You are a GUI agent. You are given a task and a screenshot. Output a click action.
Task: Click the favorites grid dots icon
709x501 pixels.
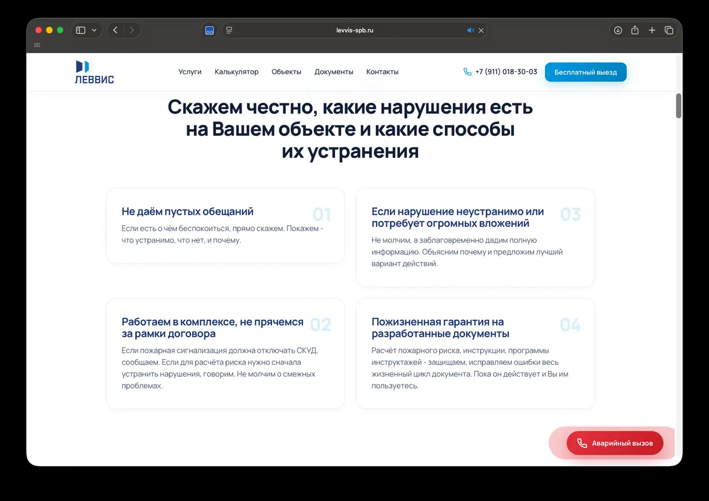click(37, 45)
